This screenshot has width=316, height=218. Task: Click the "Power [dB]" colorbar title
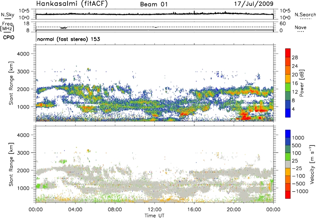[x=302, y=83]
